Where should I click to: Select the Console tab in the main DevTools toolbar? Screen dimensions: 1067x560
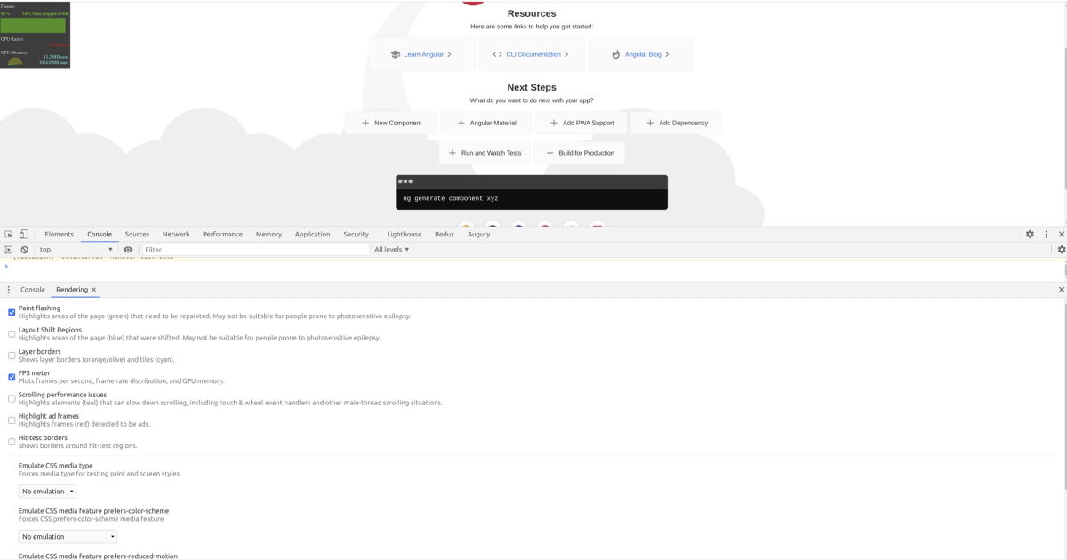click(100, 234)
